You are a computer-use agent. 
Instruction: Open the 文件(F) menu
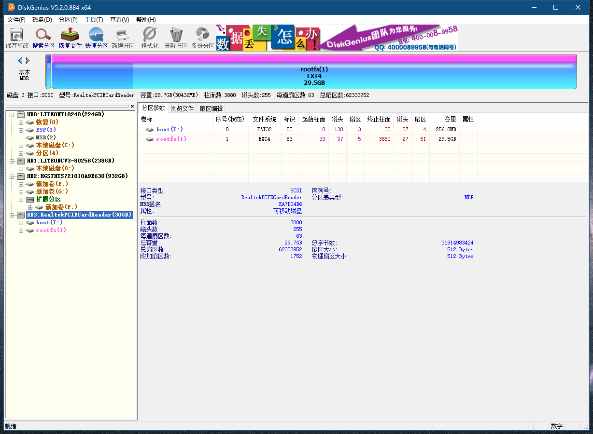[x=16, y=20]
